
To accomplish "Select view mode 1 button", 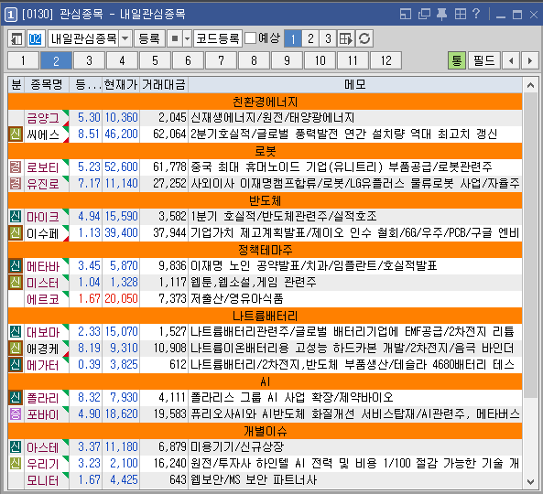I will tap(293, 38).
